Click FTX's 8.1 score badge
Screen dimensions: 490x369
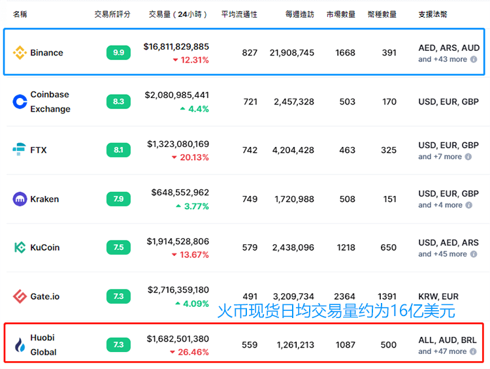click(x=118, y=150)
